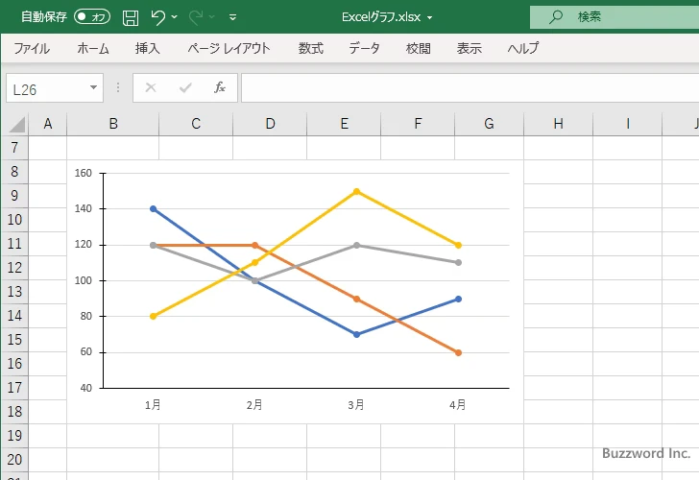Viewport: 699px width, 480px height.
Task: Click the 100 vertical axis label
Action: [83, 280]
